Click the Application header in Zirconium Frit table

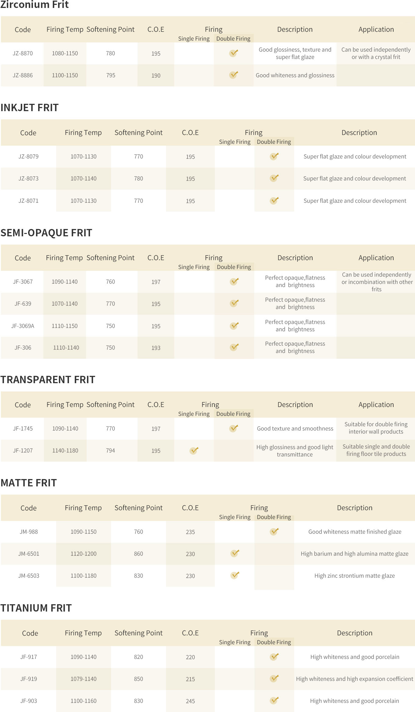point(376,29)
